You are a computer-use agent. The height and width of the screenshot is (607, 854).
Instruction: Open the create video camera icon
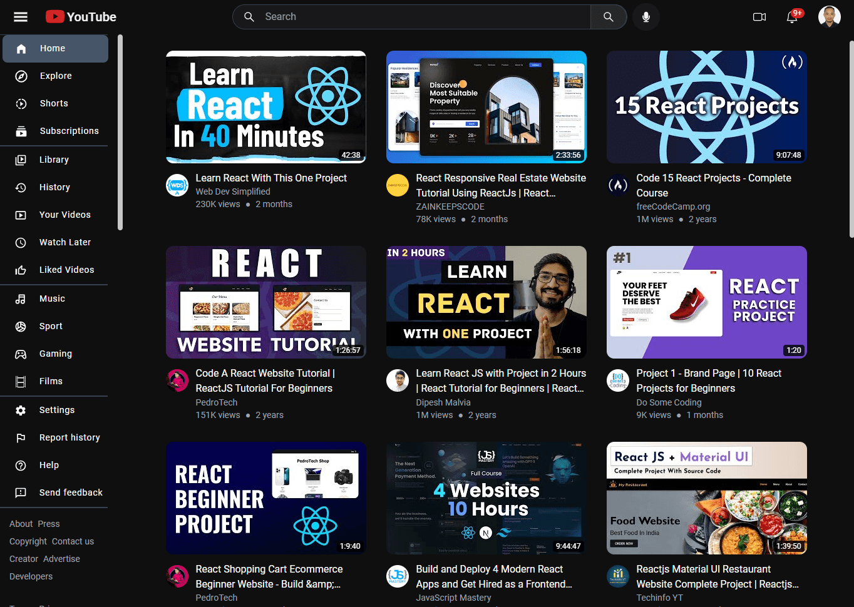click(759, 17)
